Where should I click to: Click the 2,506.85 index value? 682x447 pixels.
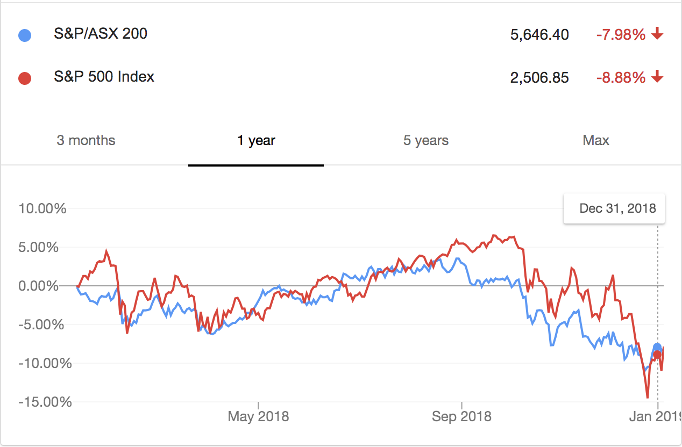click(539, 78)
